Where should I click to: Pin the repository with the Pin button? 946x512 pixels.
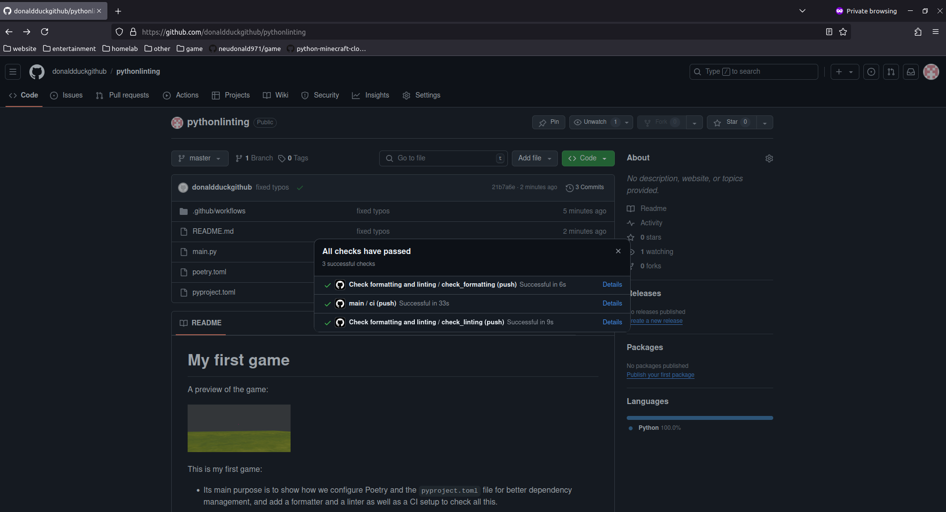coord(548,122)
